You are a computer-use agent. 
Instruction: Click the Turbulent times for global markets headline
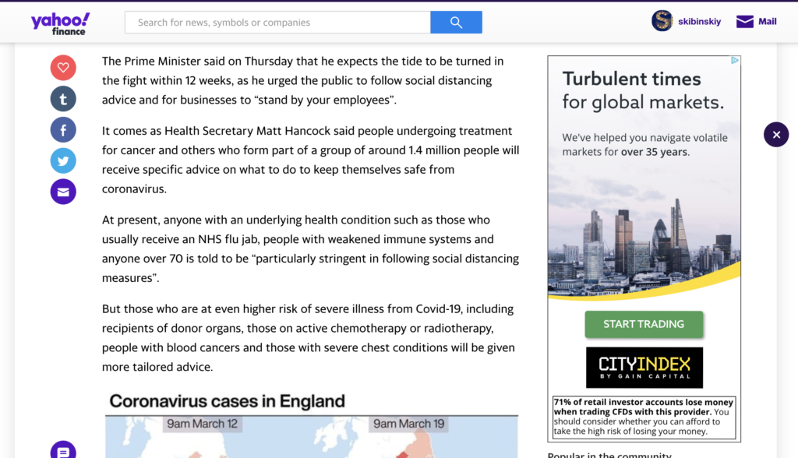pyautogui.click(x=643, y=90)
